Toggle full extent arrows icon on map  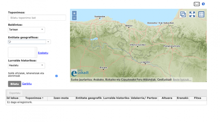(x=192, y=14)
